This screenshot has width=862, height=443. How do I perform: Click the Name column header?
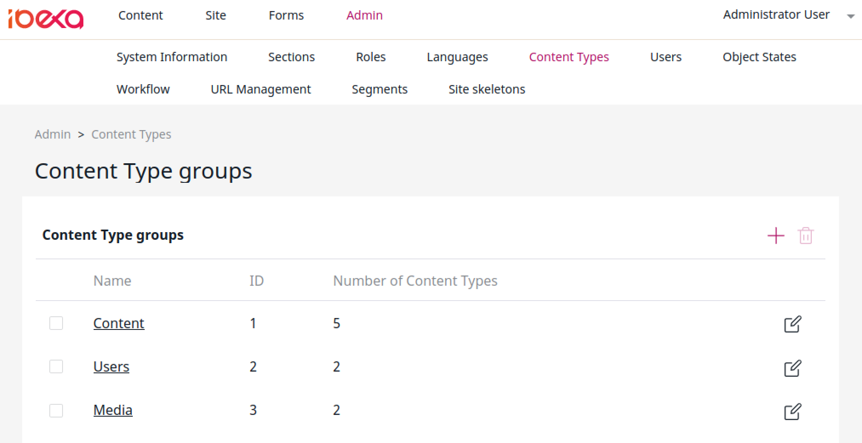point(112,281)
